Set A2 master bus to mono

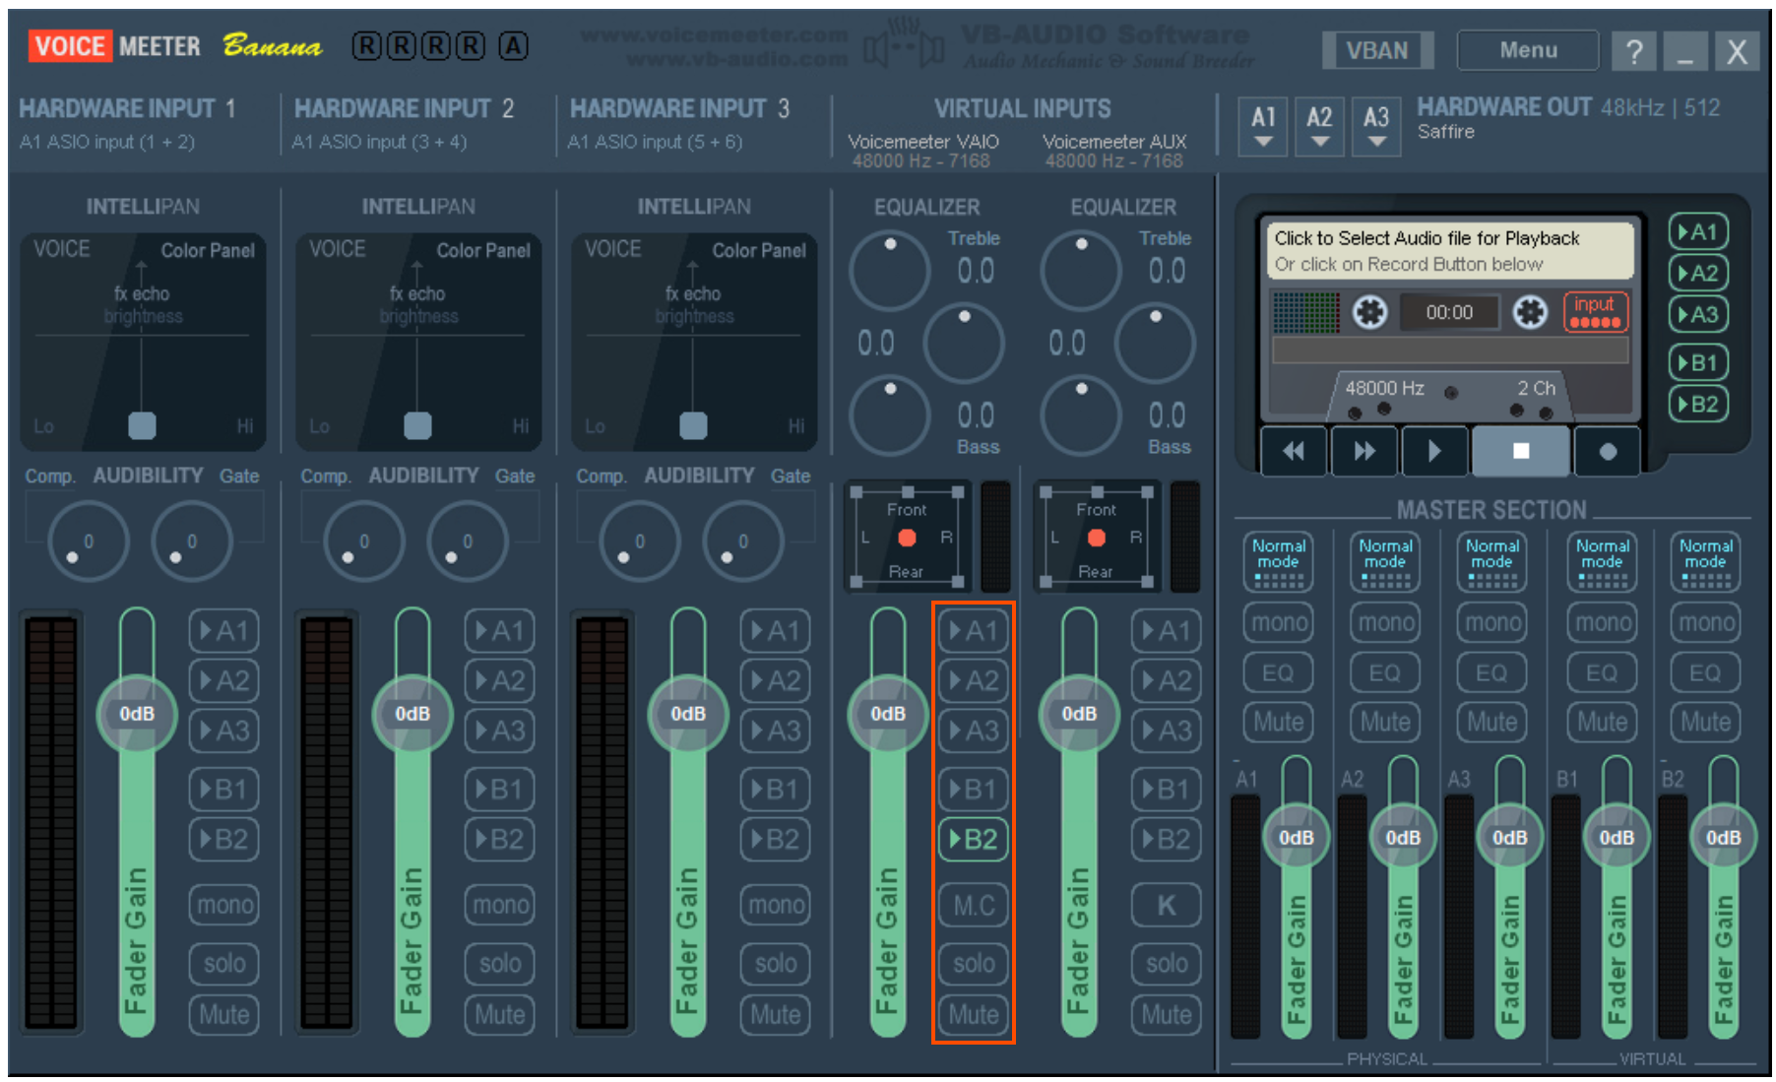[1385, 622]
